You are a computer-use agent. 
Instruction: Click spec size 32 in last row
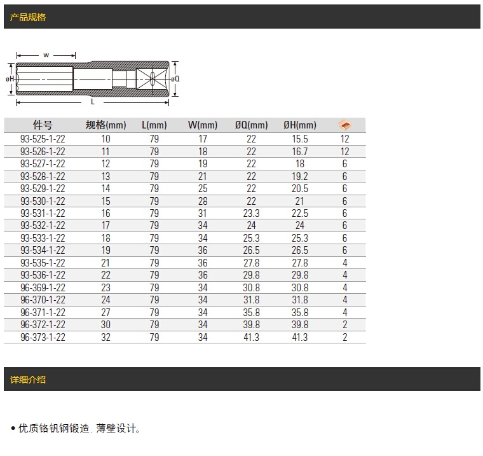105,337
